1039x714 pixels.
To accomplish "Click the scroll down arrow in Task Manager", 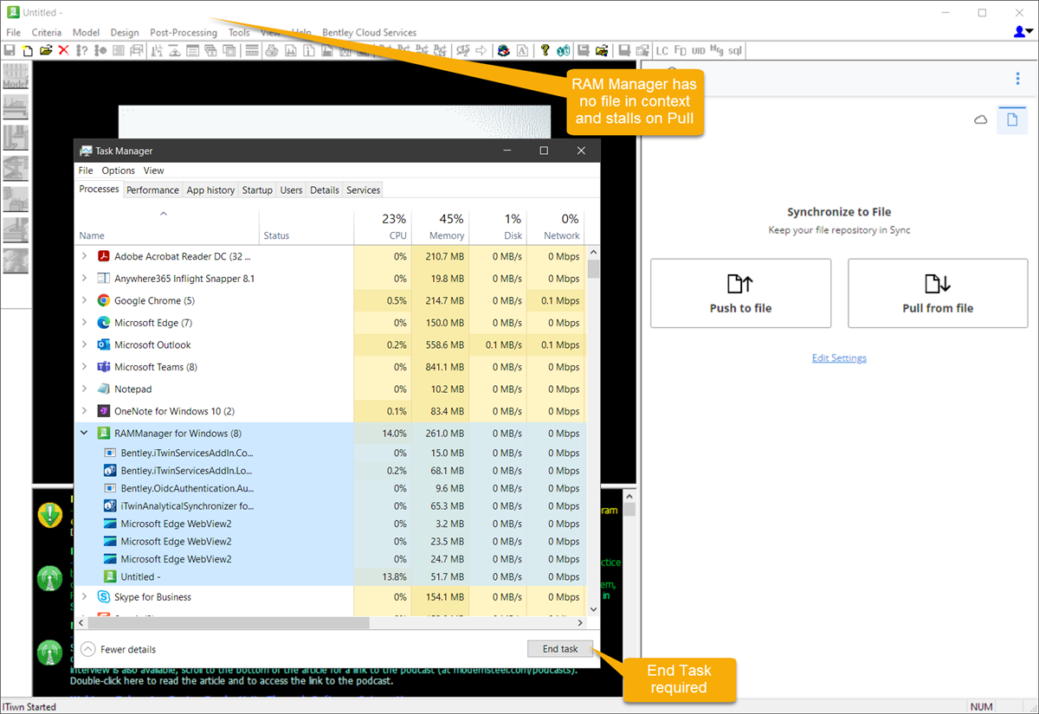I will click(593, 609).
